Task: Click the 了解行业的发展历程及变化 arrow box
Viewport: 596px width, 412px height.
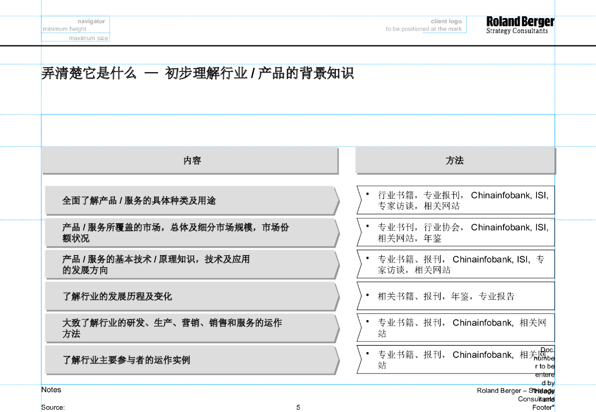Action: coord(191,296)
